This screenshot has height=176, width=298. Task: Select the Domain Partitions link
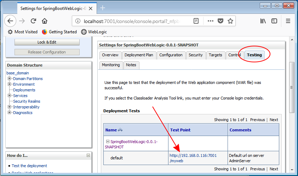tap(28, 79)
